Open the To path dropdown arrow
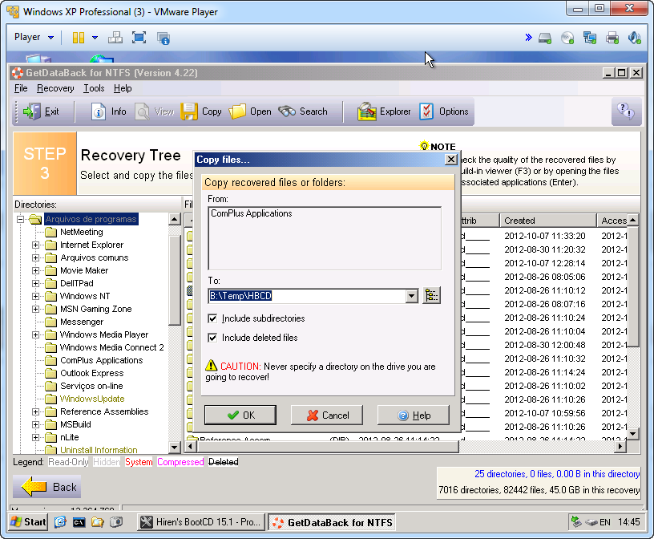 [x=412, y=296]
